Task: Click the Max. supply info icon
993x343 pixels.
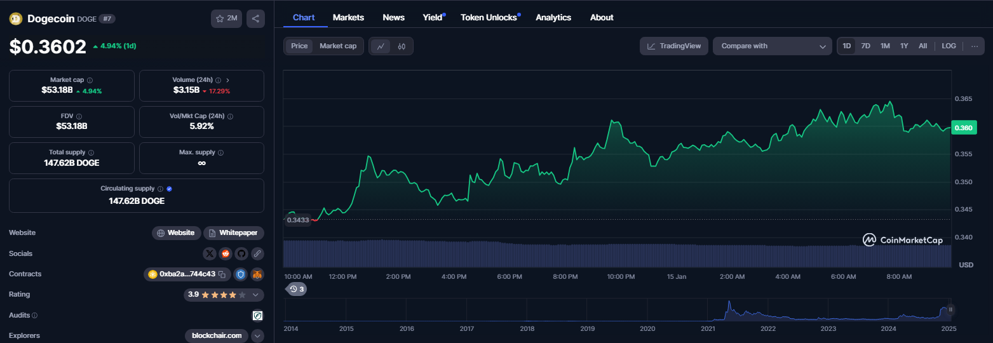Action: (x=221, y=153)
